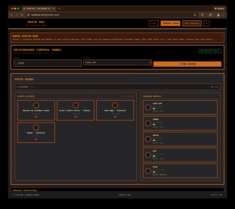Click the Venmo - Personal account name
The width and height of the screenshot is (235, 209).
pyautogui.click(x=36, y=133)
